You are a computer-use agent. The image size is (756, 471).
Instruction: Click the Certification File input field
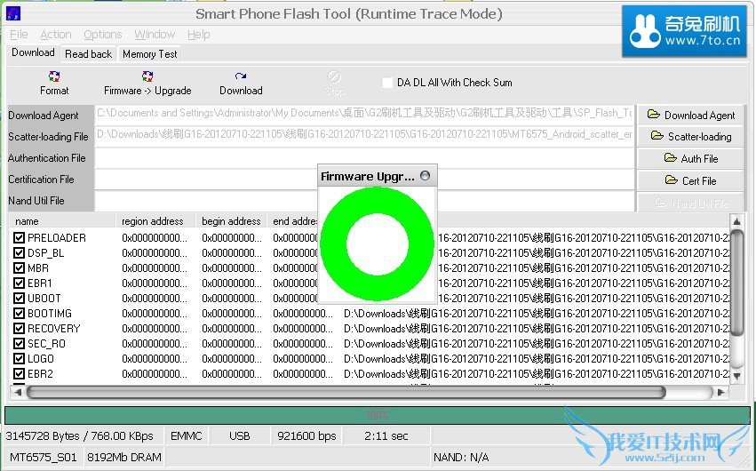pos(364,180)
